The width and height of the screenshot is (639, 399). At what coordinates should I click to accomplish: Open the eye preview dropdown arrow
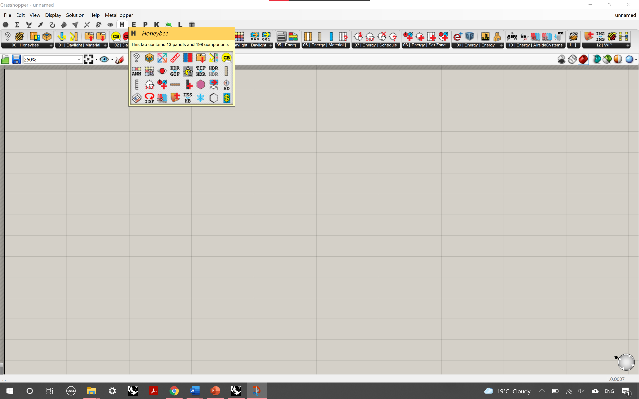(x=112, y=60)
